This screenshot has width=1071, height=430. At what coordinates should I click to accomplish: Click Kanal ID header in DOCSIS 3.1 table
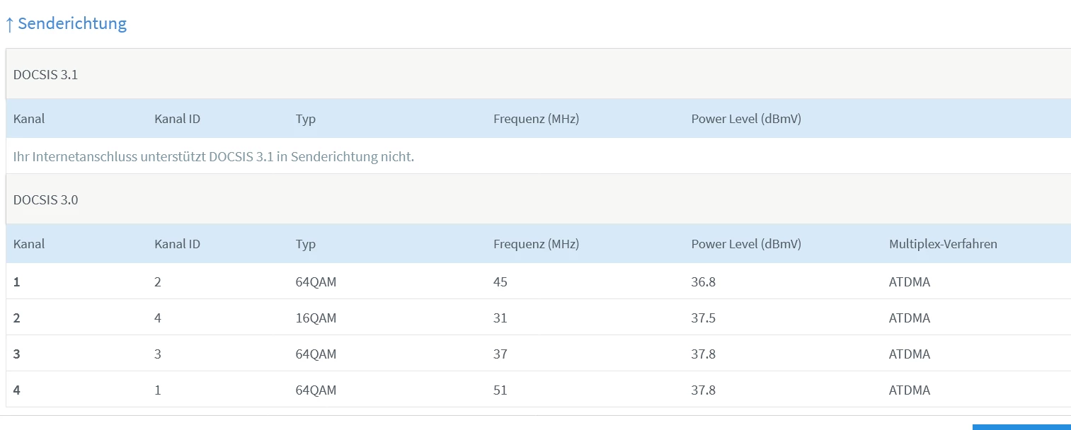[x=177, y=119]
